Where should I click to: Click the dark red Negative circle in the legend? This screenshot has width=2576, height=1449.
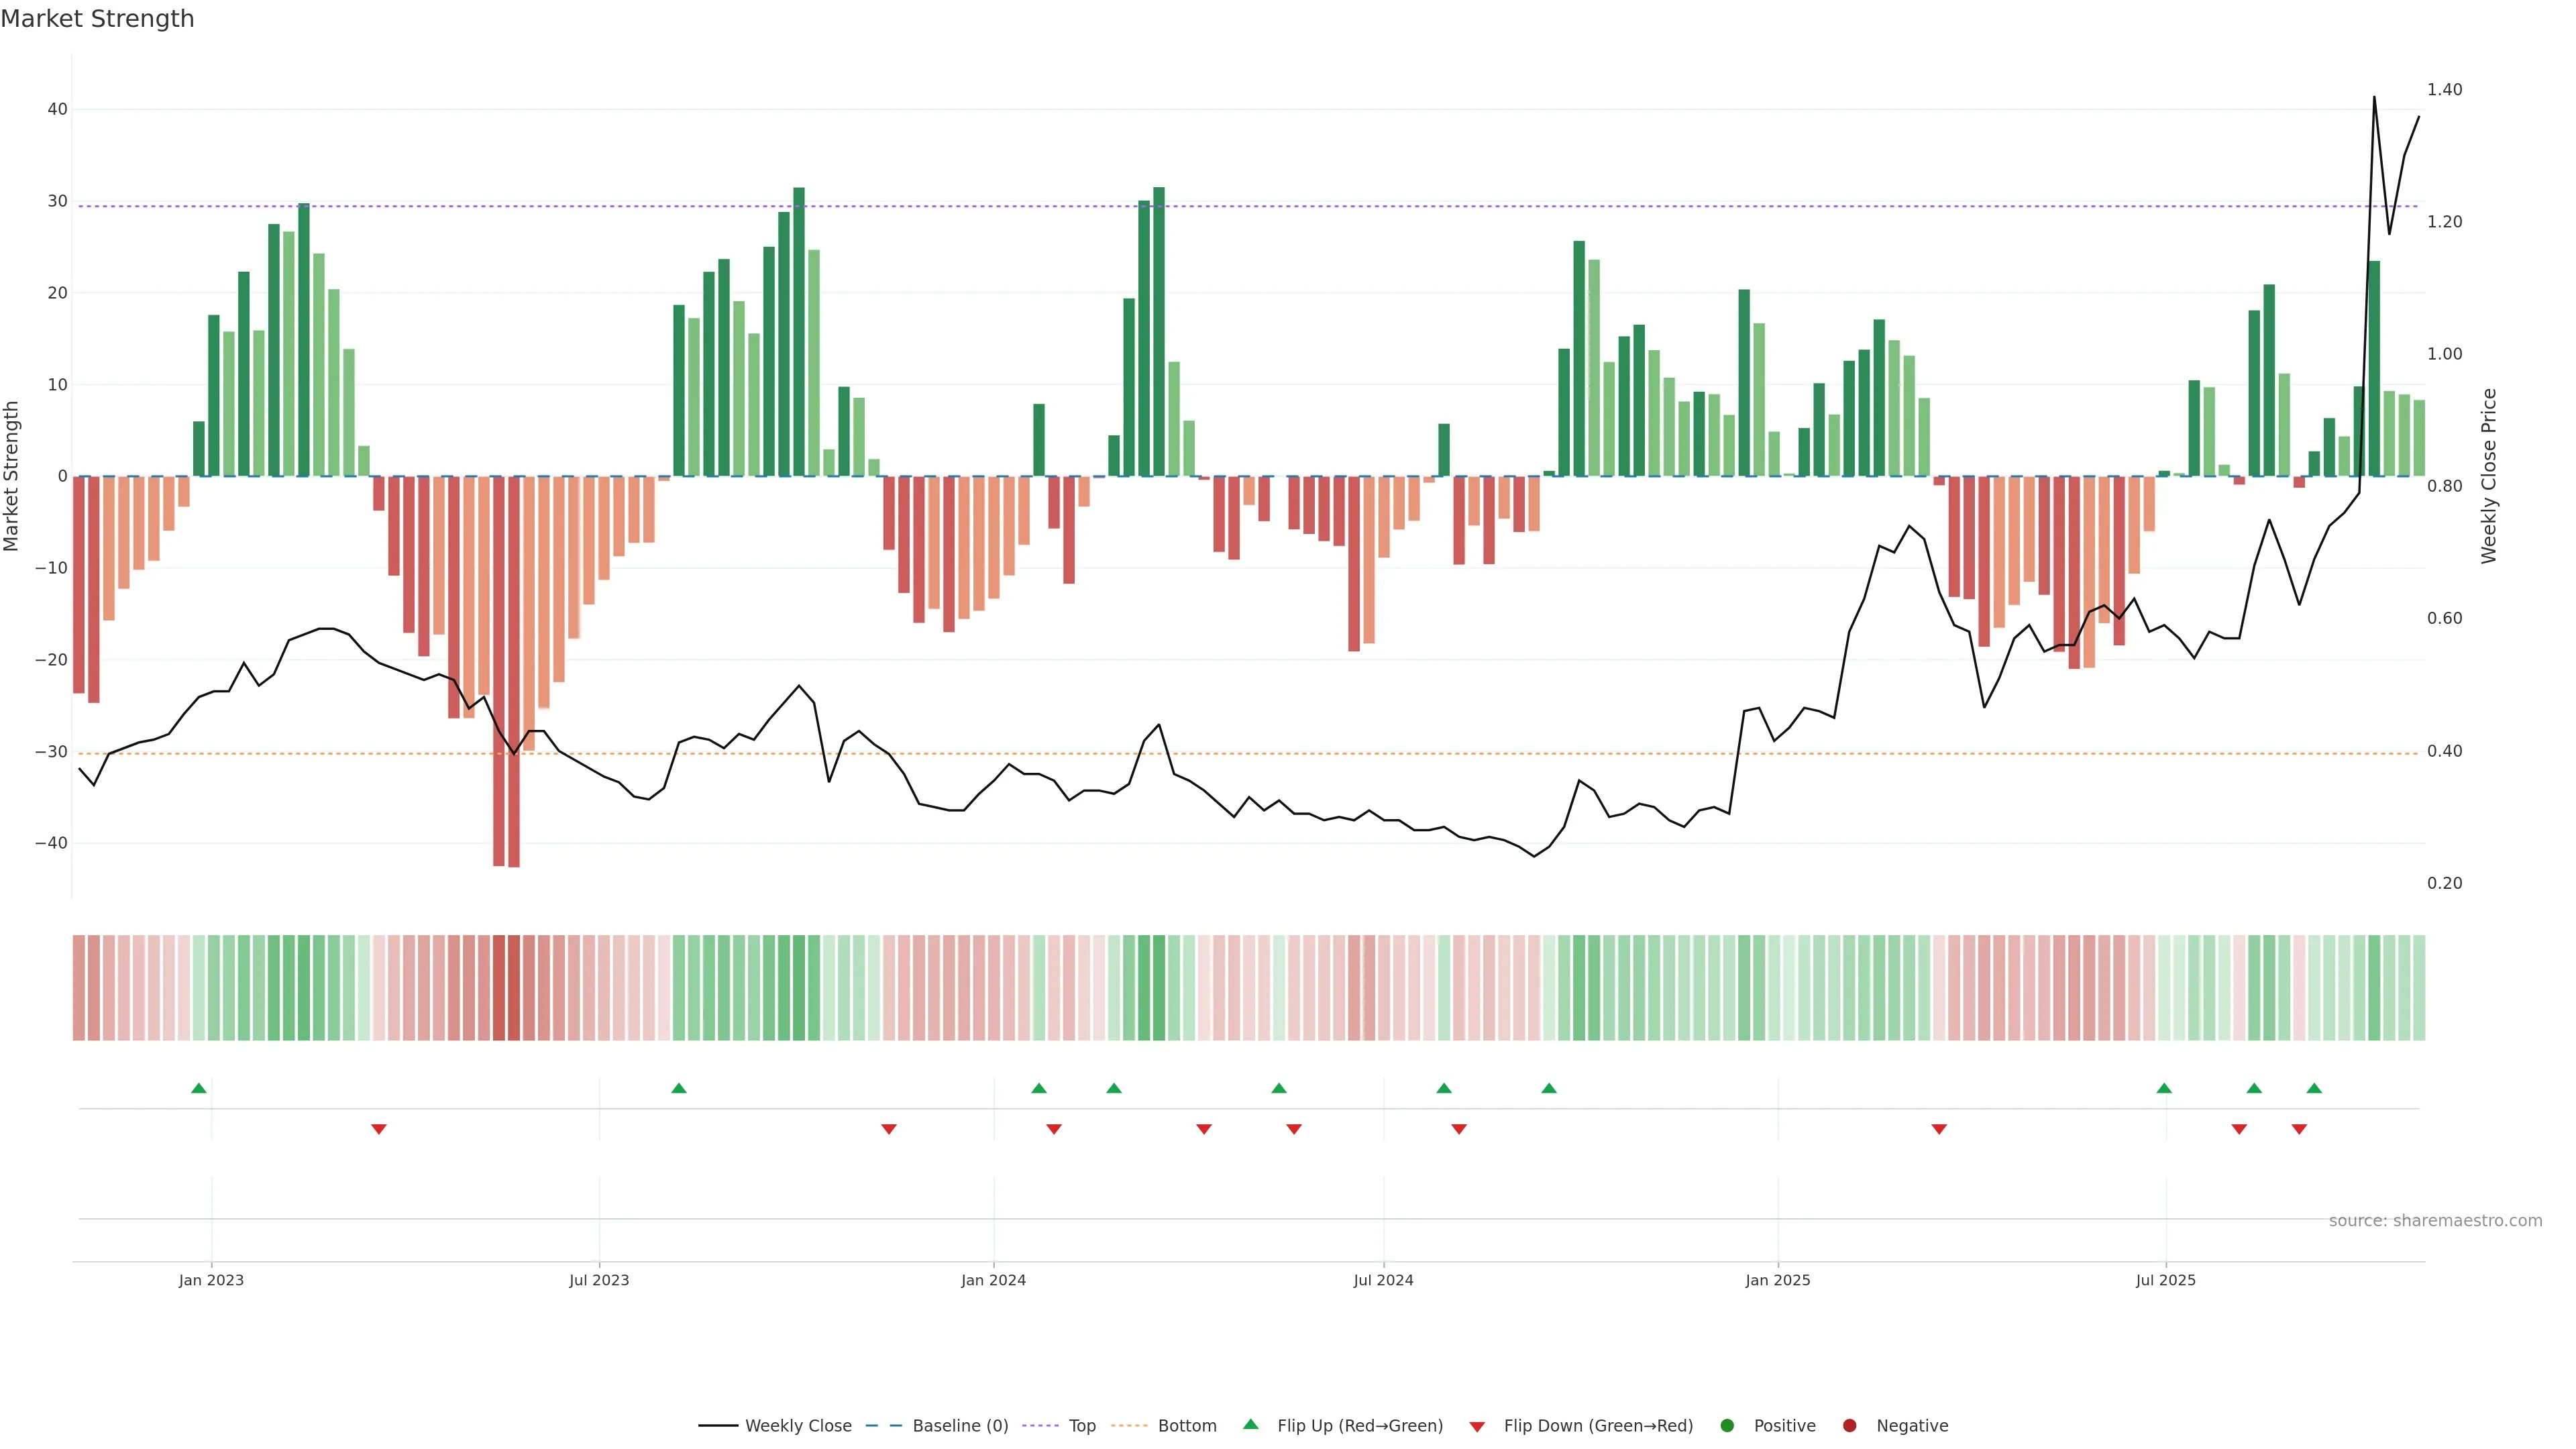tap(1849, 1425)
